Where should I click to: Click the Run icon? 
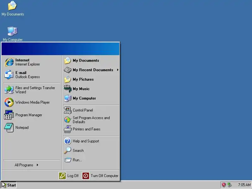coord(68,160)
